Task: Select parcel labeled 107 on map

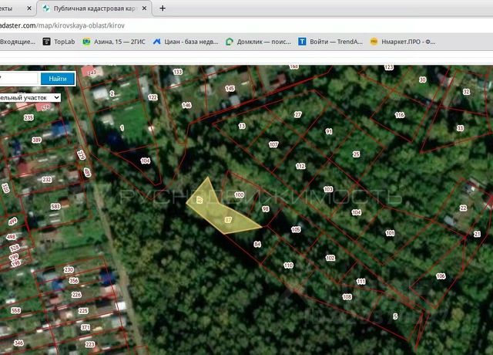Action: pos(273,144)
